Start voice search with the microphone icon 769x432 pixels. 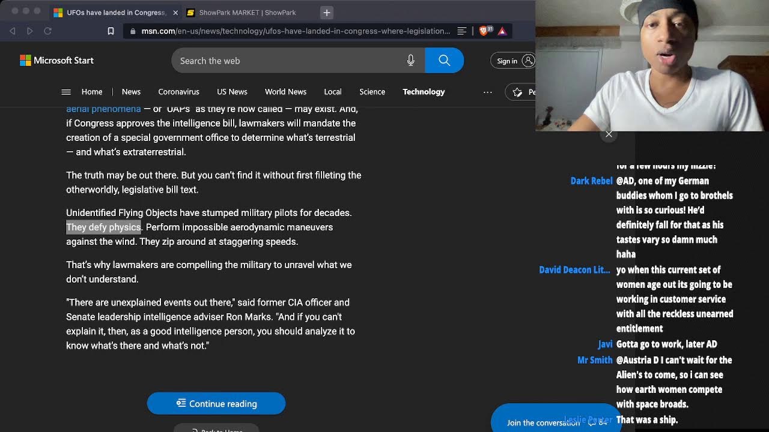(x=411, y=60)
